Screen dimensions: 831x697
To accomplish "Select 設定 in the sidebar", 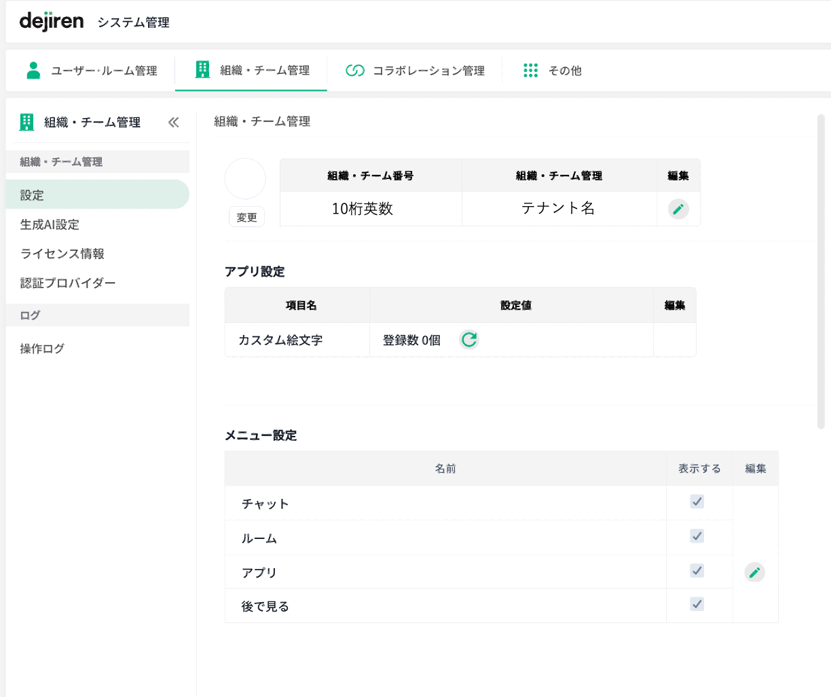I will coord(32,195).
